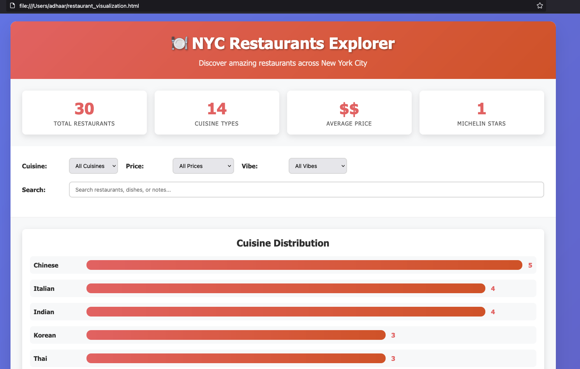Click the bookmark star icon in address bar
This screenshot has height=369, width=580.
[539, 5]
